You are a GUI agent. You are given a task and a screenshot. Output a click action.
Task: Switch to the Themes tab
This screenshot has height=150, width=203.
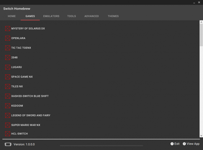(x=113, y=16)
